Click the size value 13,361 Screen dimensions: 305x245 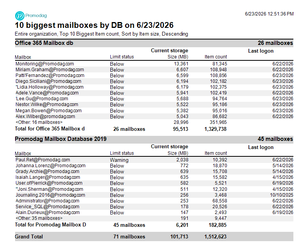pyautogui.click(x=181, y=64)
